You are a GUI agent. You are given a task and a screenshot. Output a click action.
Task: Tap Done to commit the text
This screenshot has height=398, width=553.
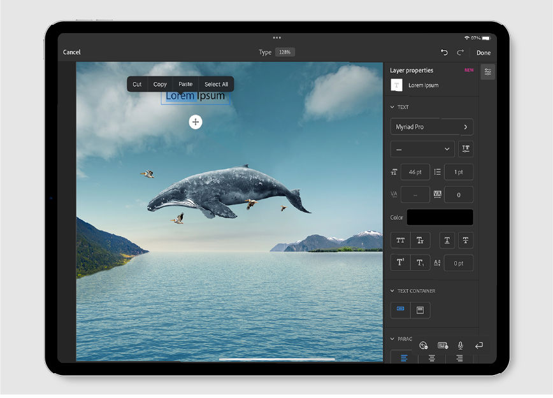point(484,53)
